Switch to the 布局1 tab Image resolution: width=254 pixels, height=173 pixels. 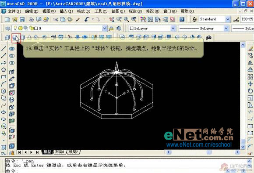click(x=60, y=152)
